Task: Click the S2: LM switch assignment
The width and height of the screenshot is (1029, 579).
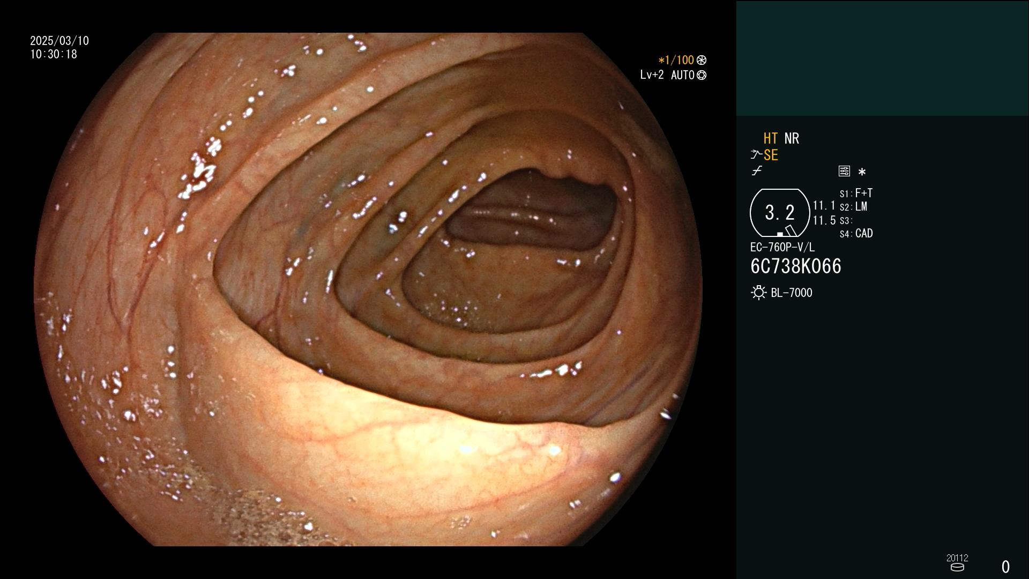Action: [853, 206]
